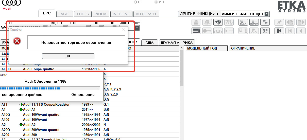
Task: Click year range 1977>>1994 of Audi 100/Avant
Action: tap(91, 120)
